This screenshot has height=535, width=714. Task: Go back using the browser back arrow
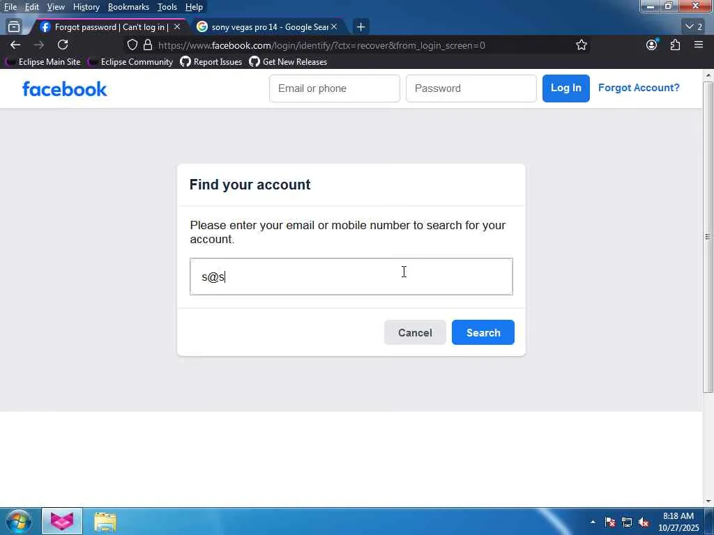pyautogui.click(x=15, y=45)
